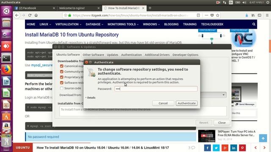Open Authentication tab in Software & Updates
The image size is (271, 152).
[x=131, y=54]
